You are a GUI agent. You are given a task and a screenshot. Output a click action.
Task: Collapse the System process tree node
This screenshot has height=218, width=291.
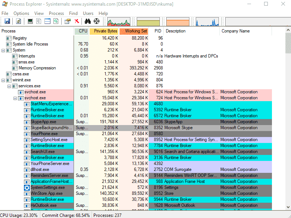point(3,50)
